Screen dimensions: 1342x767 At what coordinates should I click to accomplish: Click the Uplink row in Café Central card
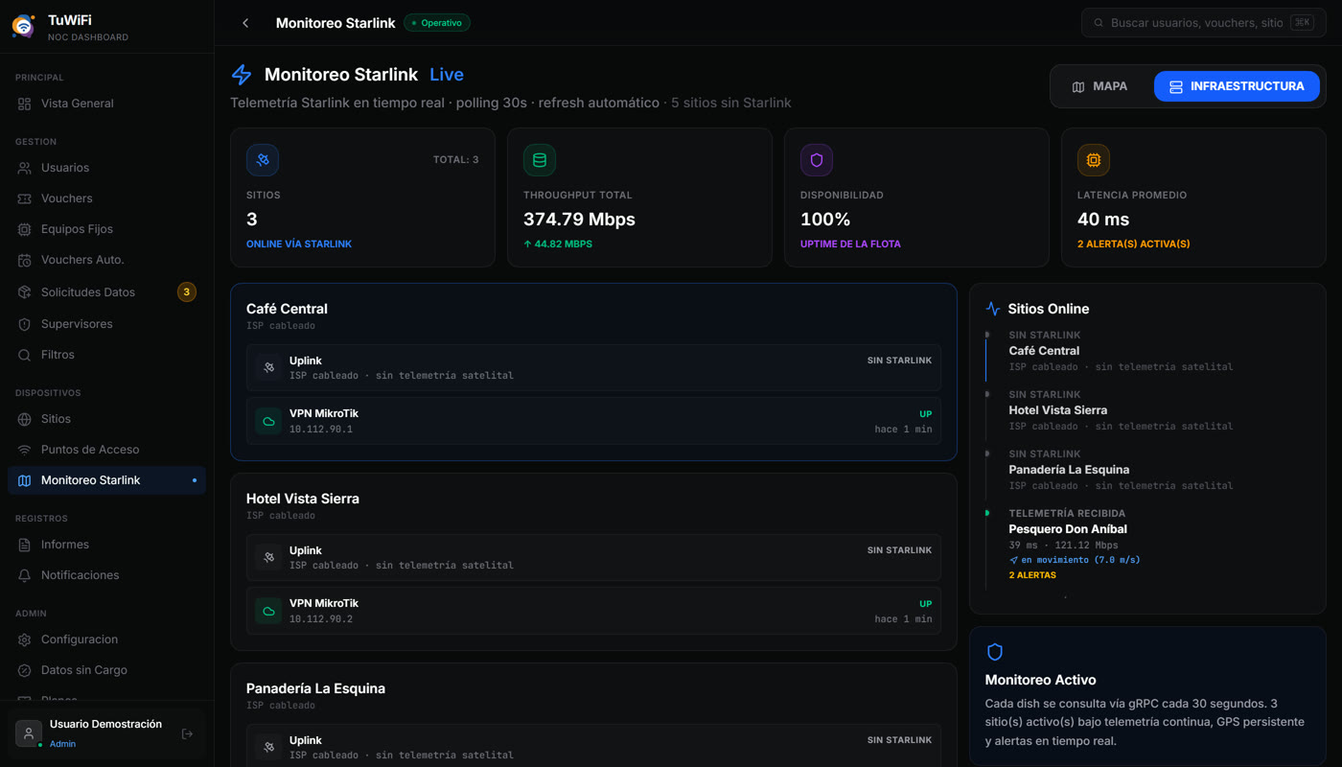(x=593, y=368)
